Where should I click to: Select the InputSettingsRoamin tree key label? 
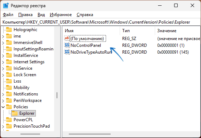point(33,49)
